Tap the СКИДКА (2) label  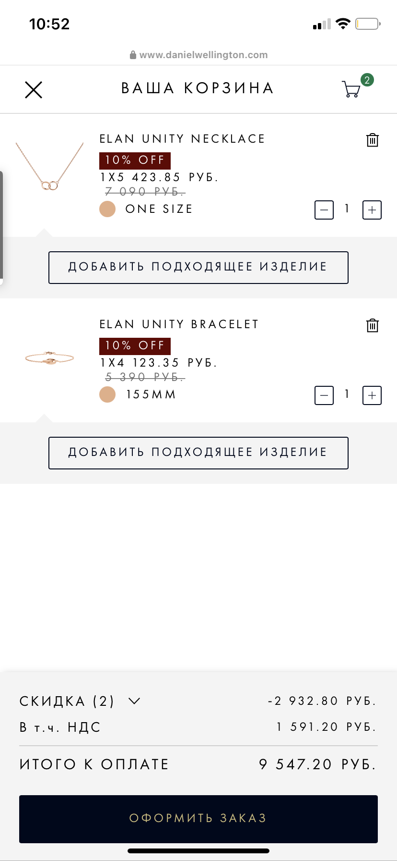[67, 701]
